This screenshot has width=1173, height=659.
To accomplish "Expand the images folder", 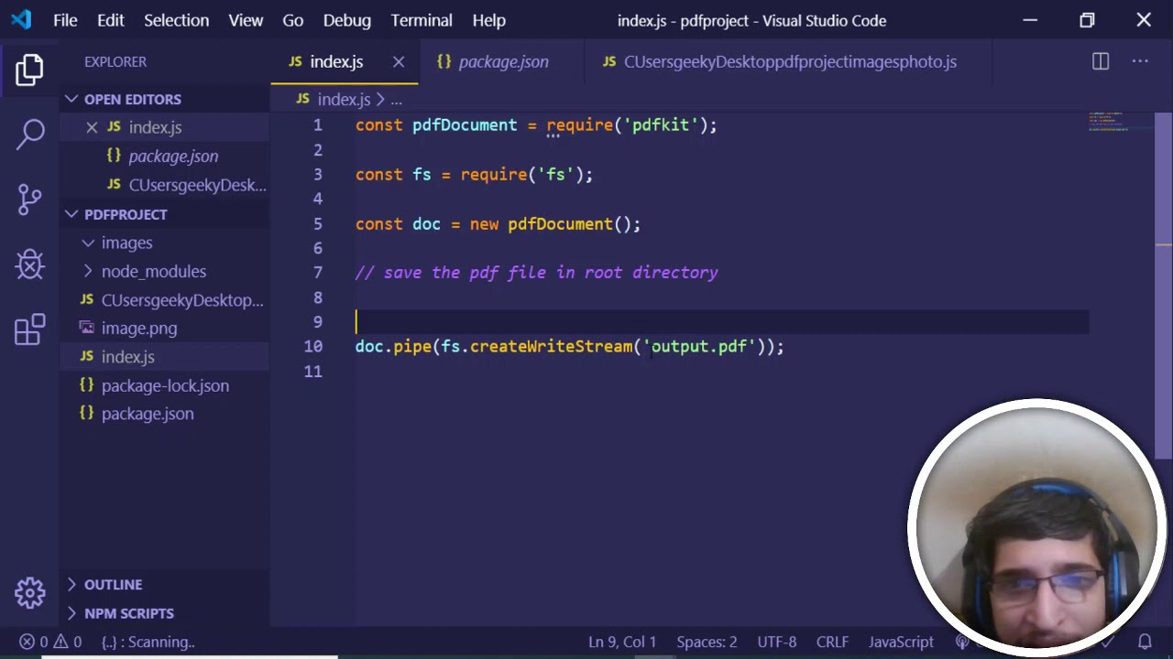I will coord(126,243).
